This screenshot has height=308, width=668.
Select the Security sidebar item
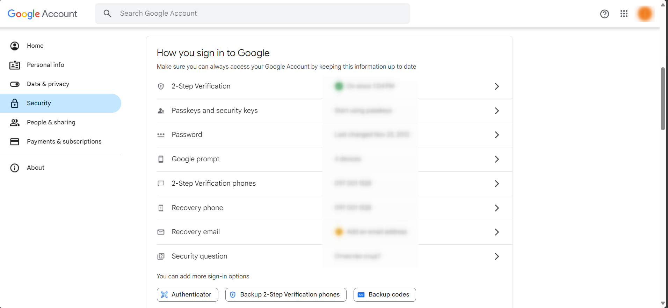point(60,103)
